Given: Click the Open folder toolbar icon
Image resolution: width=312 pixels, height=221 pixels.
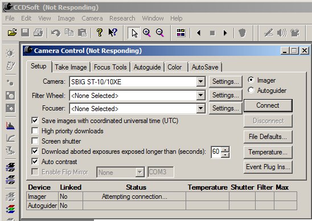Looking at the screenshot, I should (x=12, y=32).
